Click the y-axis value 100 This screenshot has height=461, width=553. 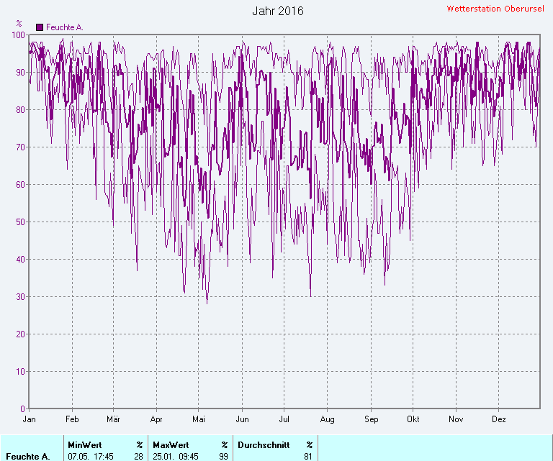(18, 35)
